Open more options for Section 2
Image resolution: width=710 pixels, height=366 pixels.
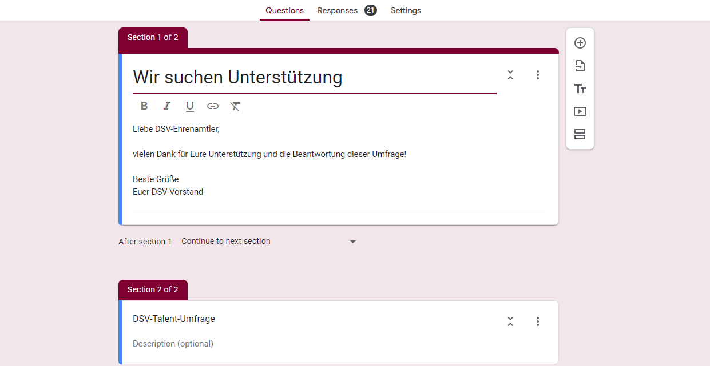coord(537,321)
